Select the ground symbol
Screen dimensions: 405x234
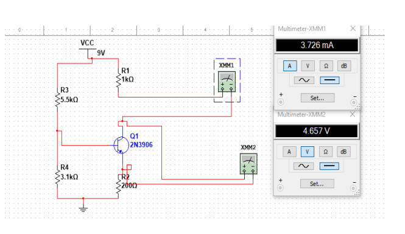(83, 208)
